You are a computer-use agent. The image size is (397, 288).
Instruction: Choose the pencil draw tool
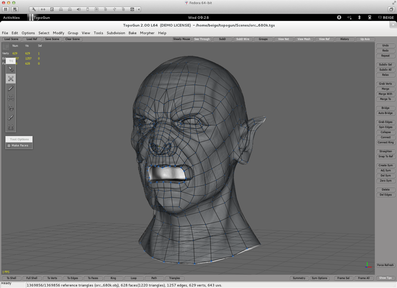(11, 88)
